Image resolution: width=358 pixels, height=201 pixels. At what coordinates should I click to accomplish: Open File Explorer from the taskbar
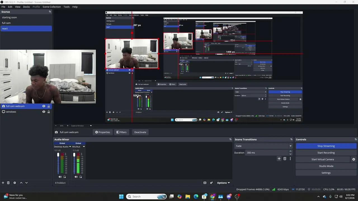pos(188,197)
